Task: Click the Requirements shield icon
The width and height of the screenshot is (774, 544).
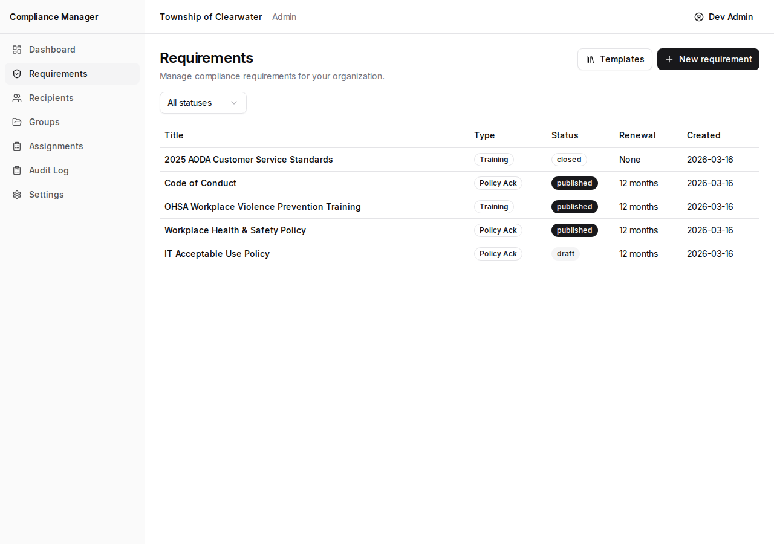Action: click(17, 74)
